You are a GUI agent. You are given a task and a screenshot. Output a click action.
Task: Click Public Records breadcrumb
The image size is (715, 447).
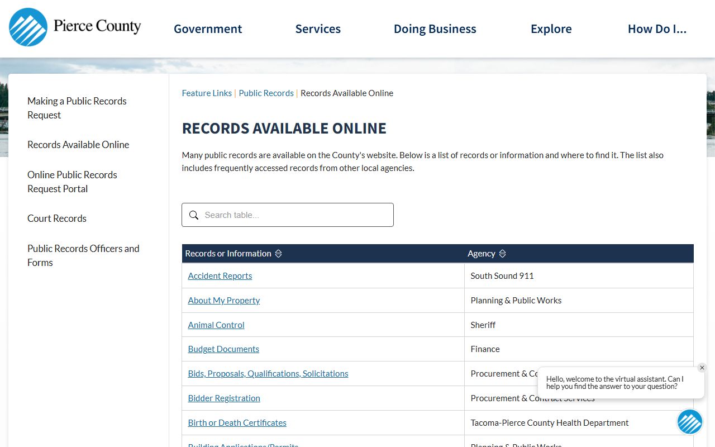266,93
